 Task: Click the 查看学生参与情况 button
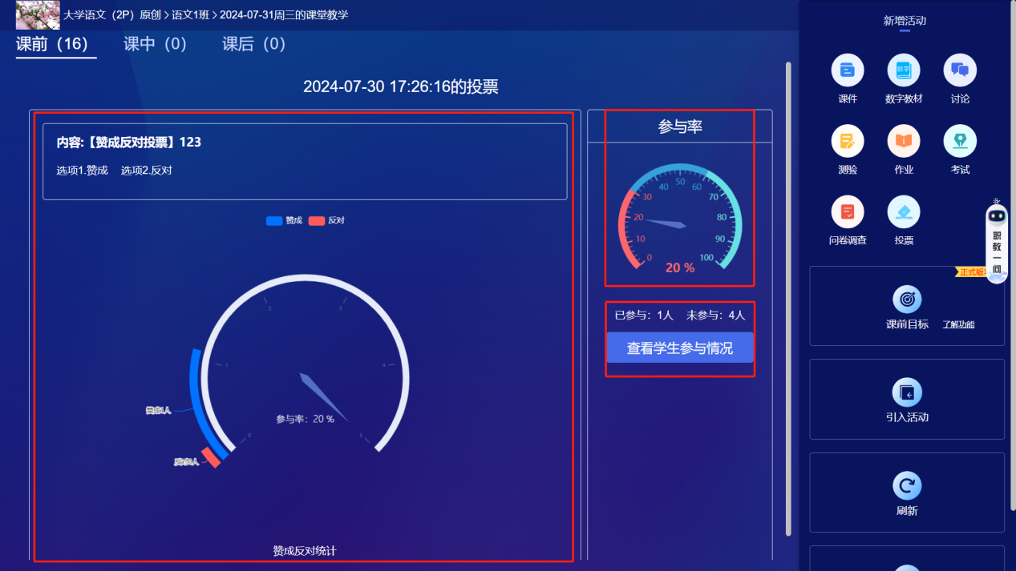click(679, 348)
